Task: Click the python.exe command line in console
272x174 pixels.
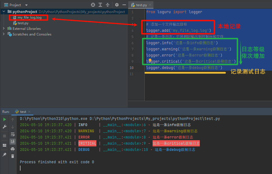Action: pyautogui.click(x=120, y=119)
